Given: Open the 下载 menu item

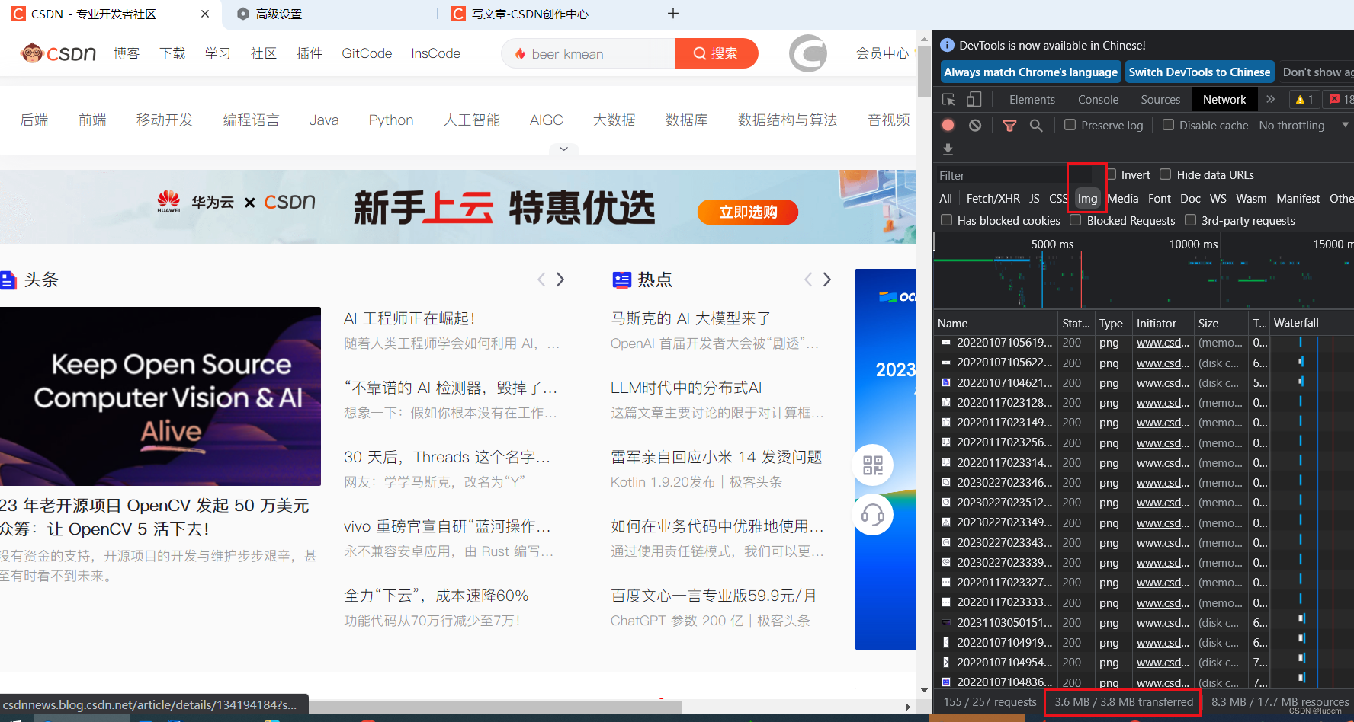Looking at the screenshot, I should [x=172, y=53].
